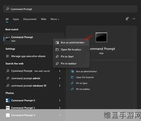Click search icon beside command prompt admin

[x=8, y=78]
